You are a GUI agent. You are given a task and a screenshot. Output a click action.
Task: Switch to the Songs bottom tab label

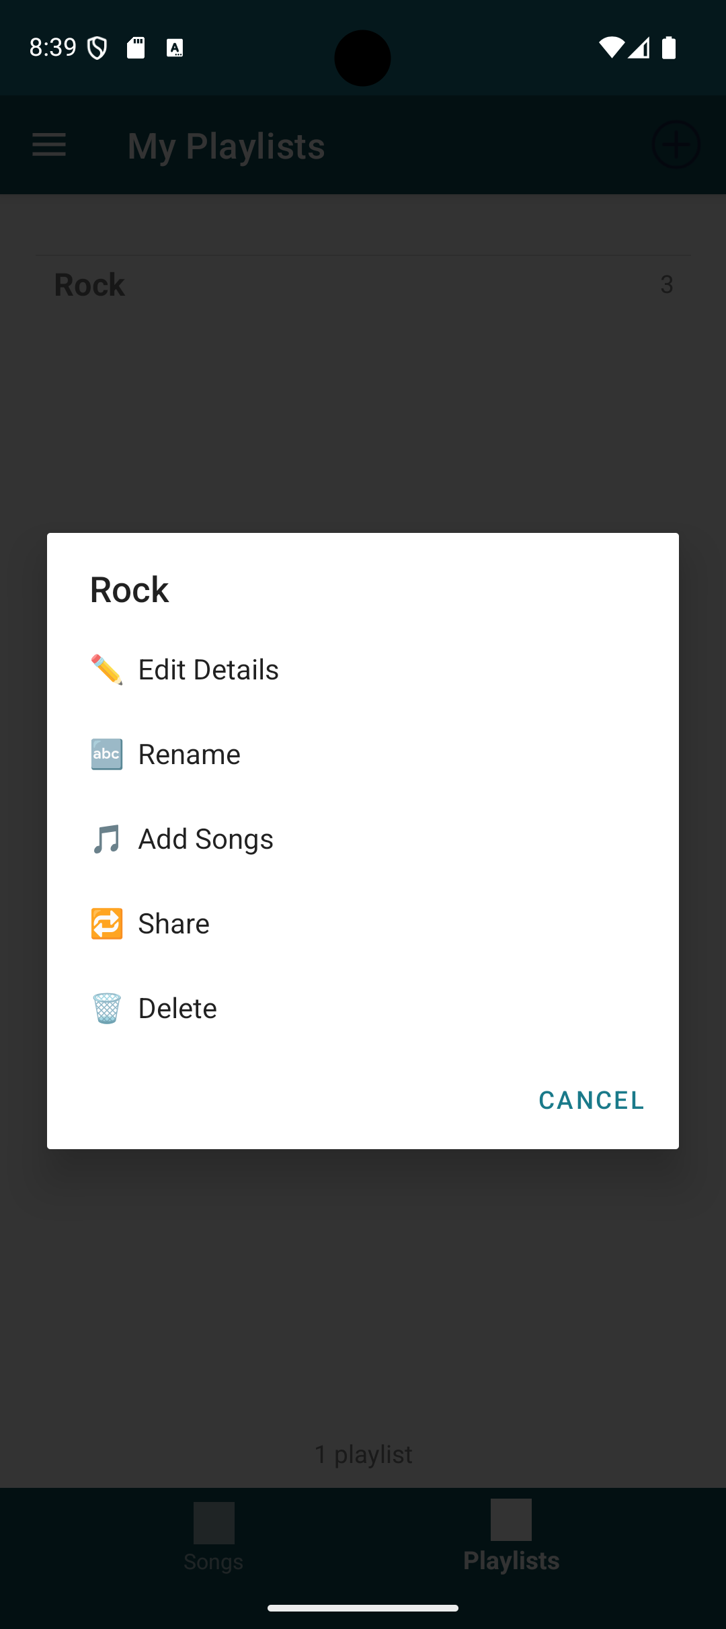(214, 1561)
